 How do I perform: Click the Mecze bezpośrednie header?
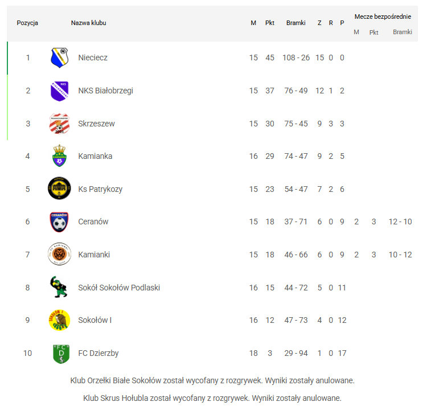coord(383,17)
